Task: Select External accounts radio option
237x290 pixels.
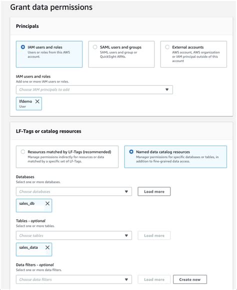Action: 167,47
